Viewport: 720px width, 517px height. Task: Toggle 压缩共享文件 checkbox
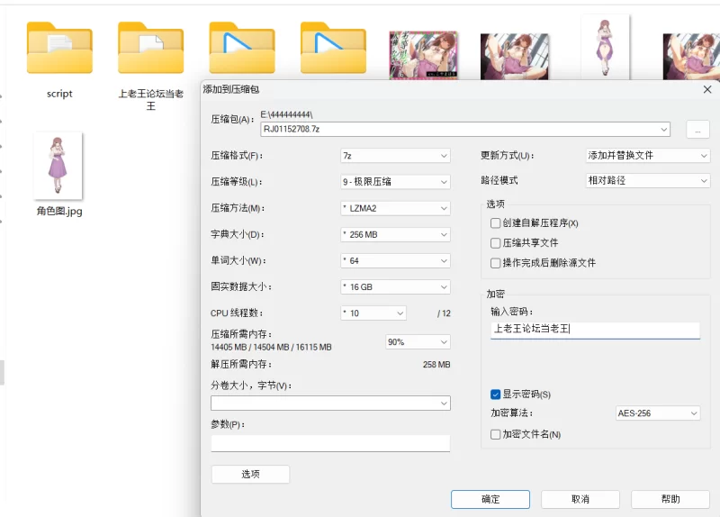point(495,243)
